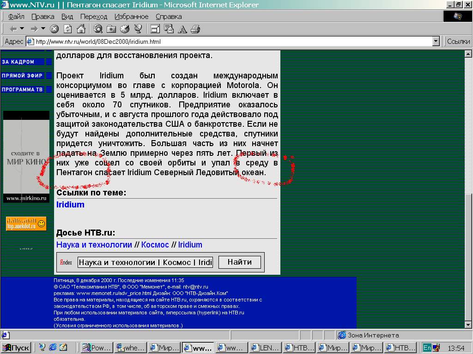
Task: Click the Yandex logo
Action: point(66,262)
